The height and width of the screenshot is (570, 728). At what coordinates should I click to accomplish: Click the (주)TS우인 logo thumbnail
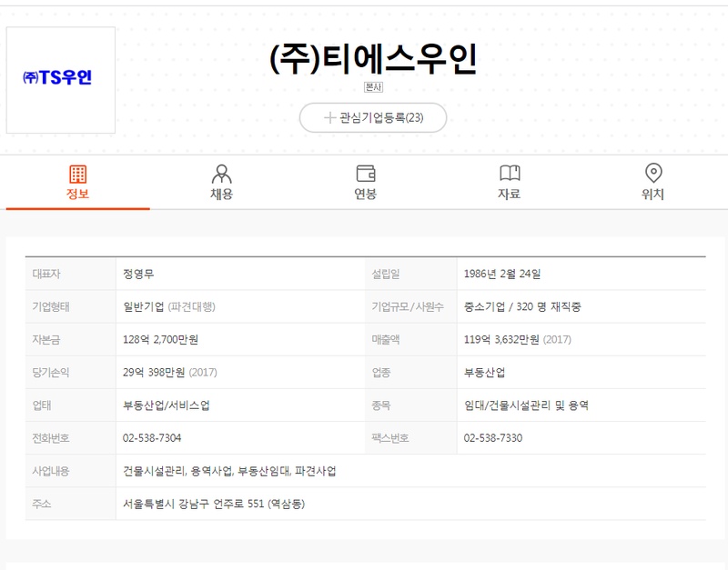(x=61, y=80)
